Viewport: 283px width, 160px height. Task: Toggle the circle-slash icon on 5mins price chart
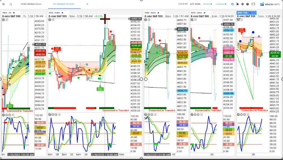(x=50, y=20)
